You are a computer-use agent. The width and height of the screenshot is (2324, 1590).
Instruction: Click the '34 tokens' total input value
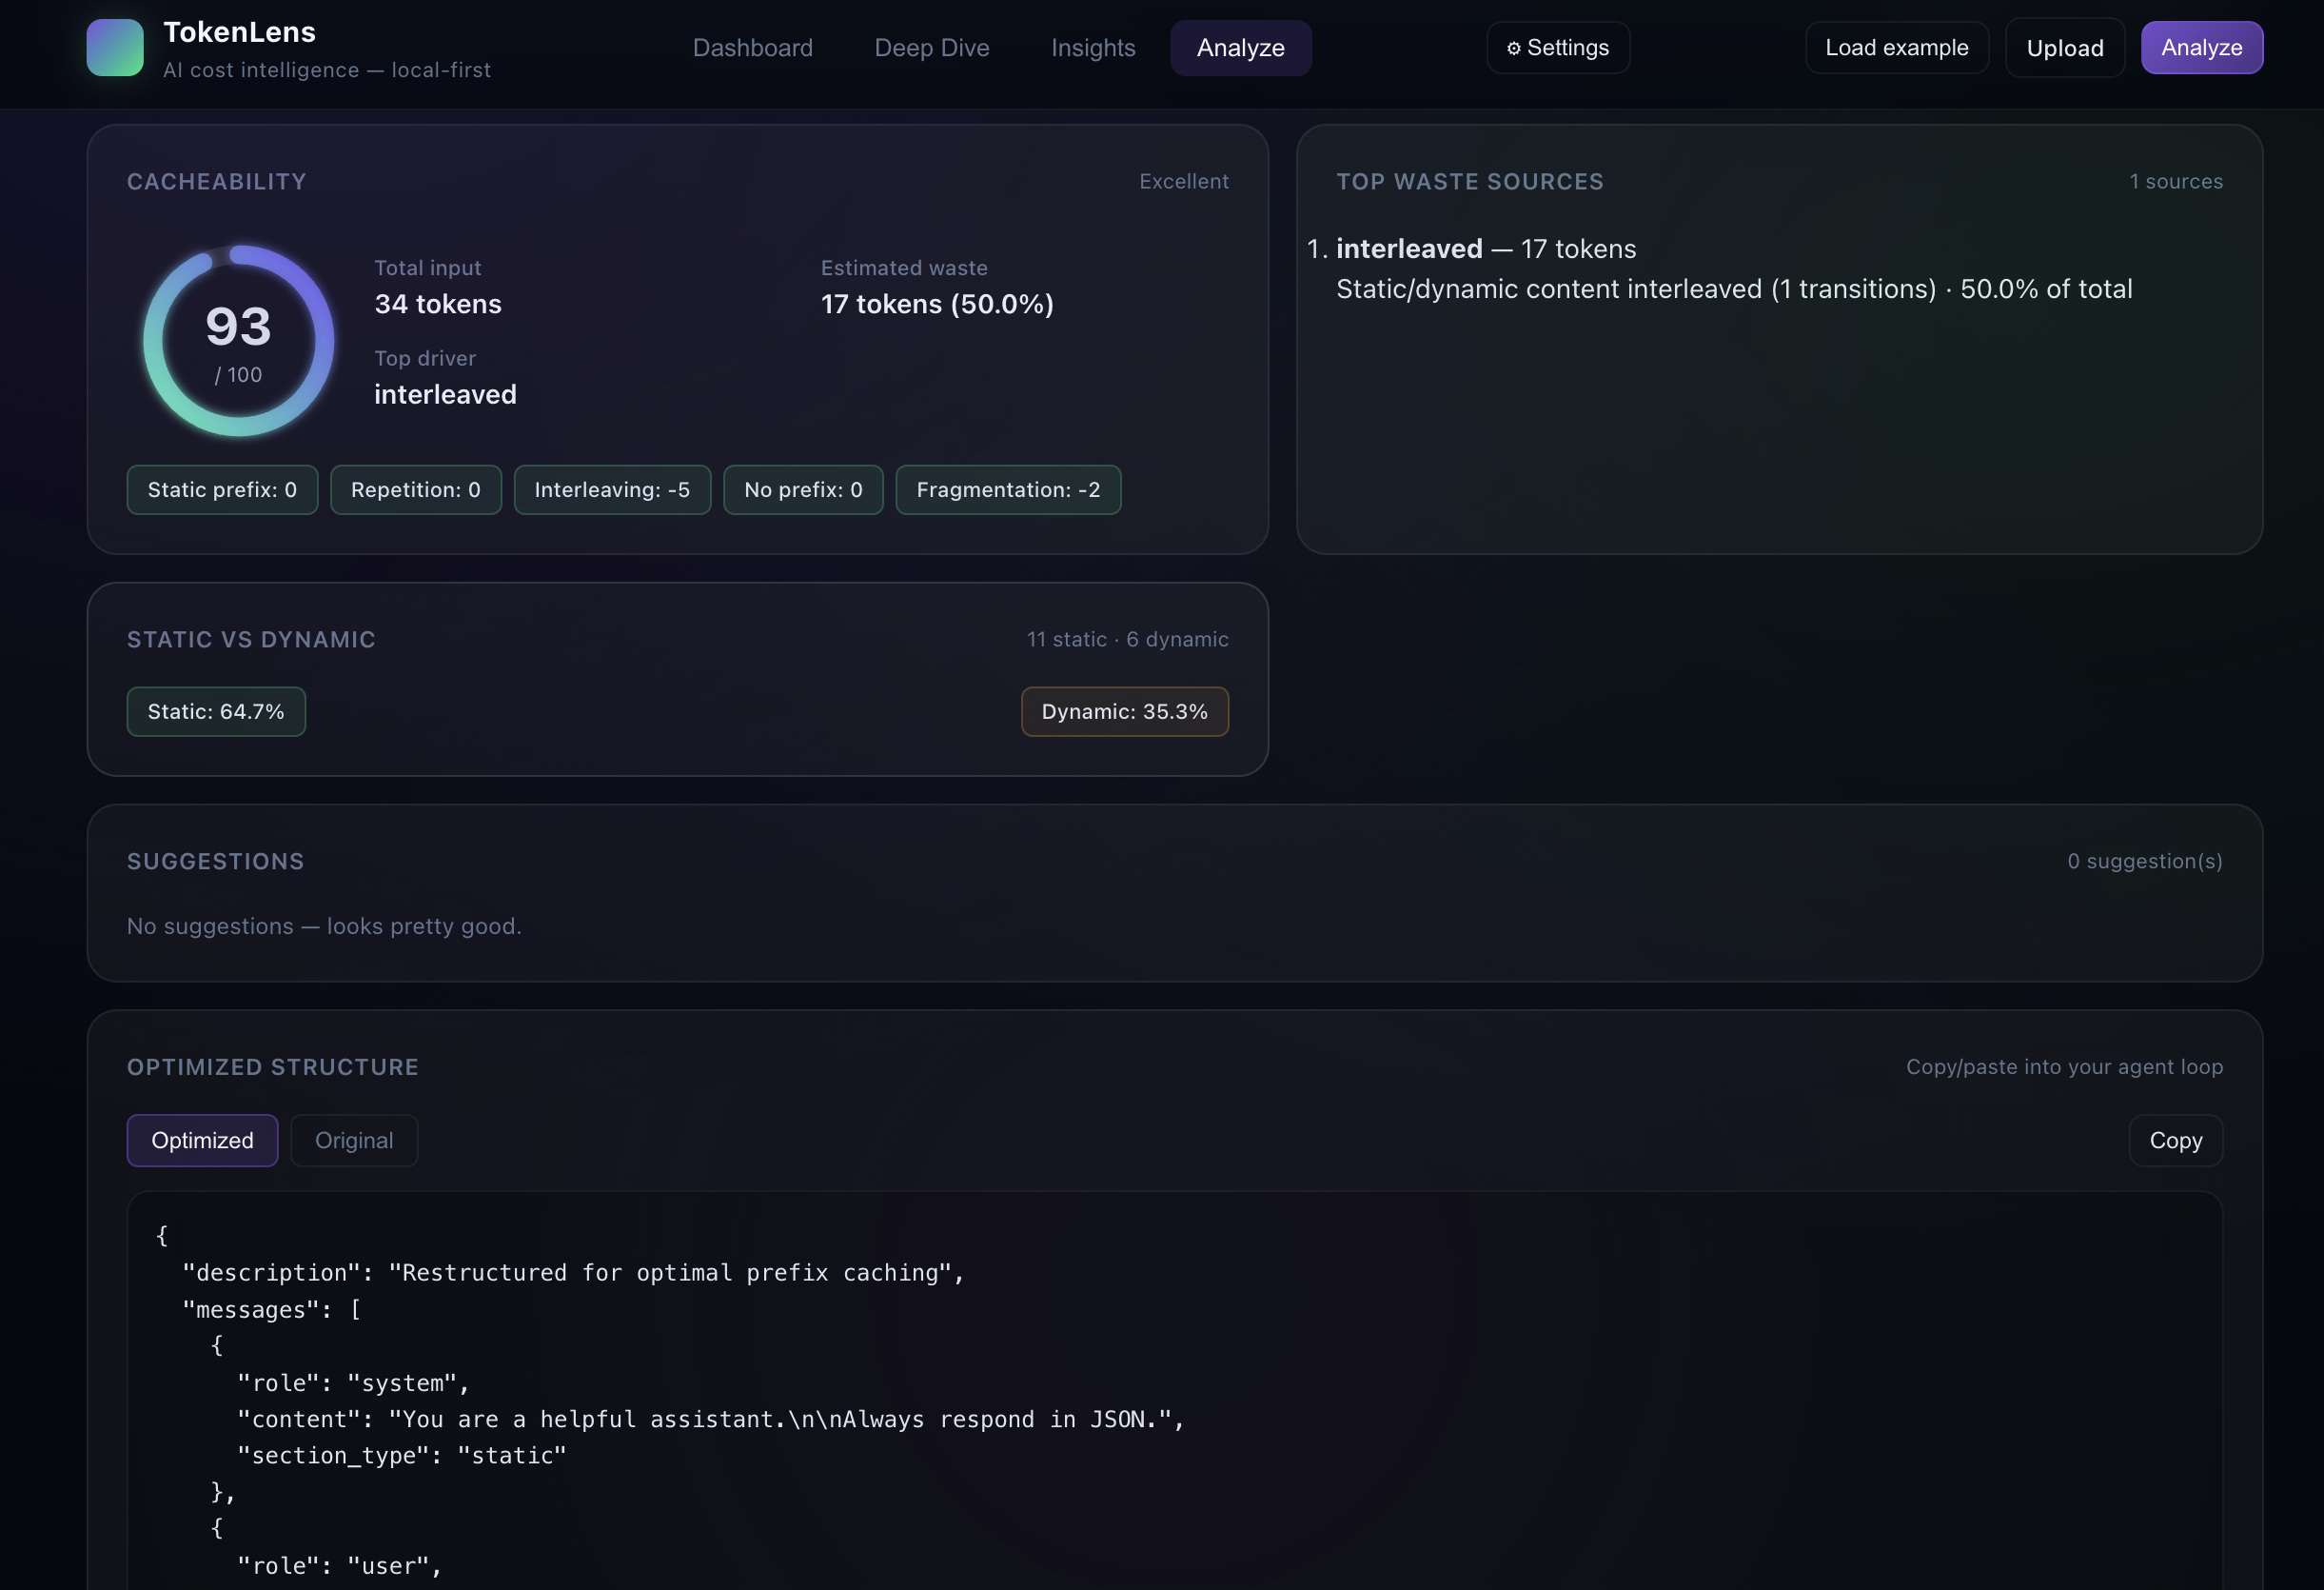click(438, 304)
